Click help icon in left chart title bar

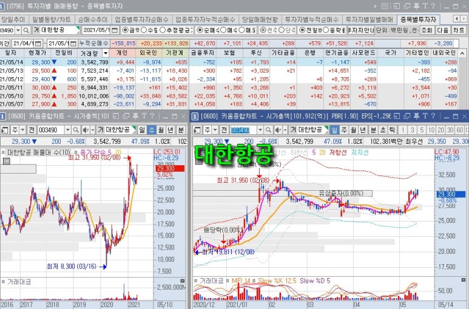point(152,116)
